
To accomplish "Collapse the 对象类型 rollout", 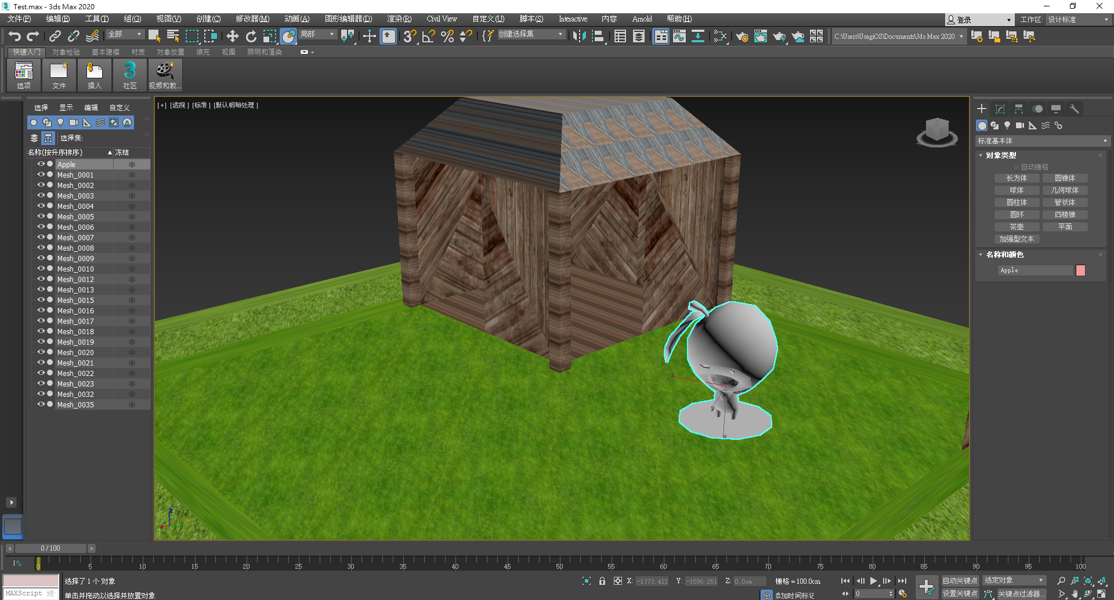I will point(1001,156).
